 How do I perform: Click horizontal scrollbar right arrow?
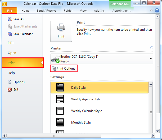[153, 136]
